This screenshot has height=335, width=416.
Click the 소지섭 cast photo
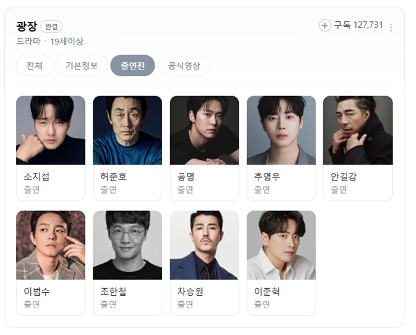(51, 130)
